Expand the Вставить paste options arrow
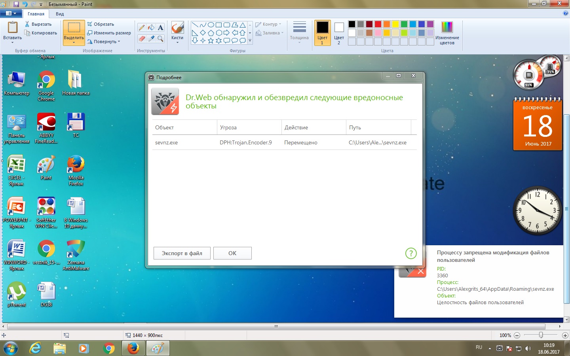 (12, 42)
